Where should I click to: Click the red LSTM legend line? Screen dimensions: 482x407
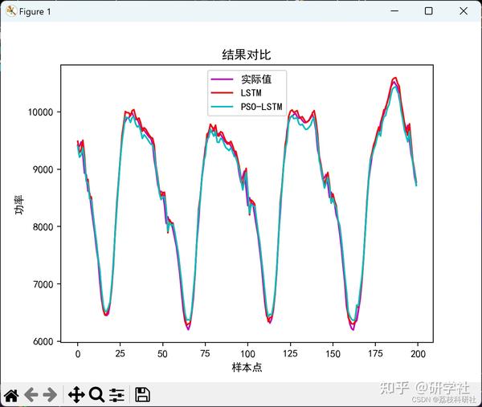click(x=222, y=93)
